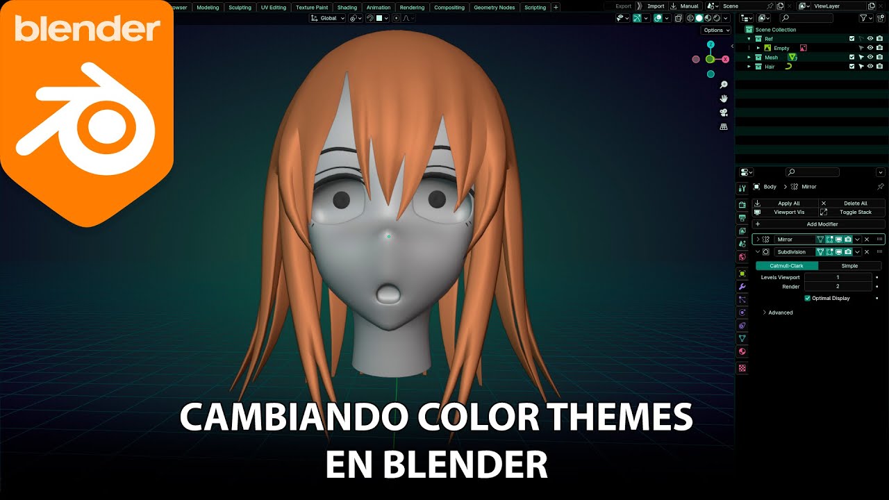This screenshot has height=500, width=889.
Task: Open the Scripting workspace tab
Action: coord(535,7)
